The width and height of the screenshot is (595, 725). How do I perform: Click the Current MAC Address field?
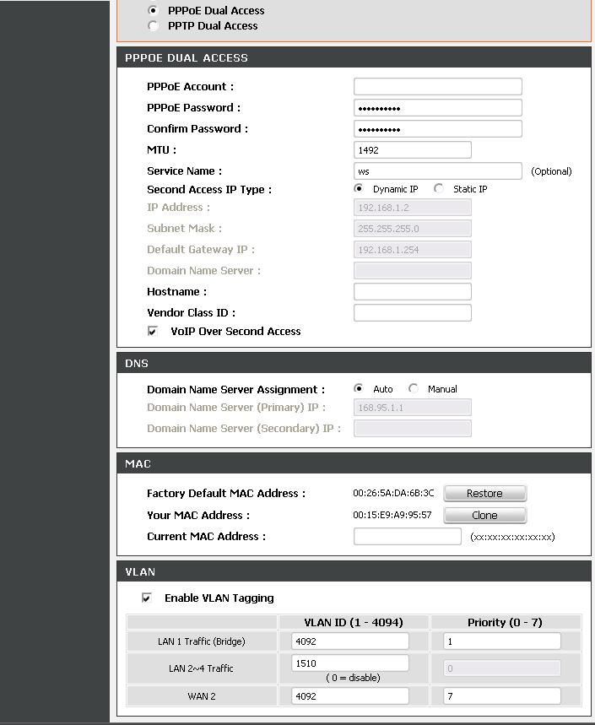point(407,537)
